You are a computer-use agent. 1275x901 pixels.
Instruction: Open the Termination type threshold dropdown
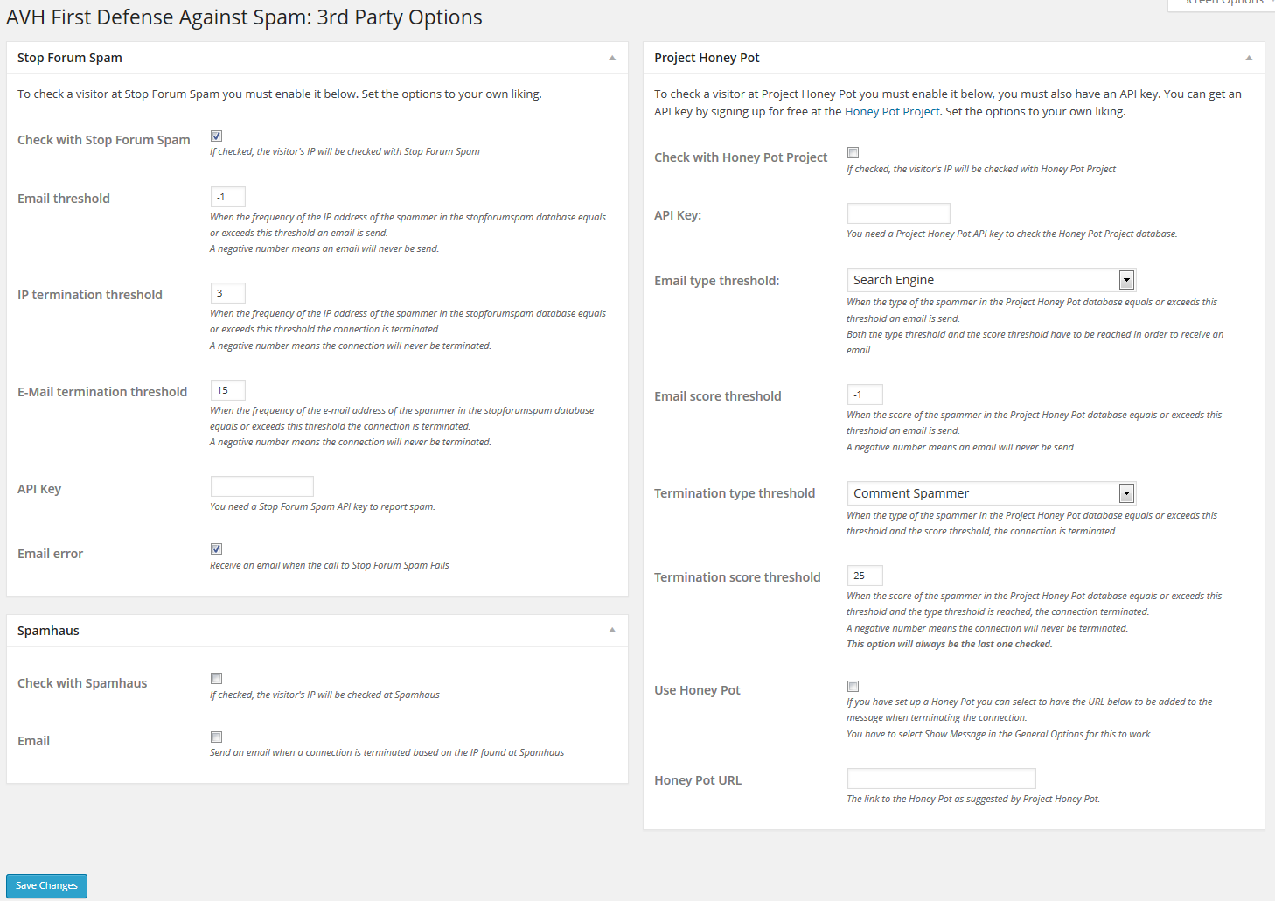(x=992, y=493)
